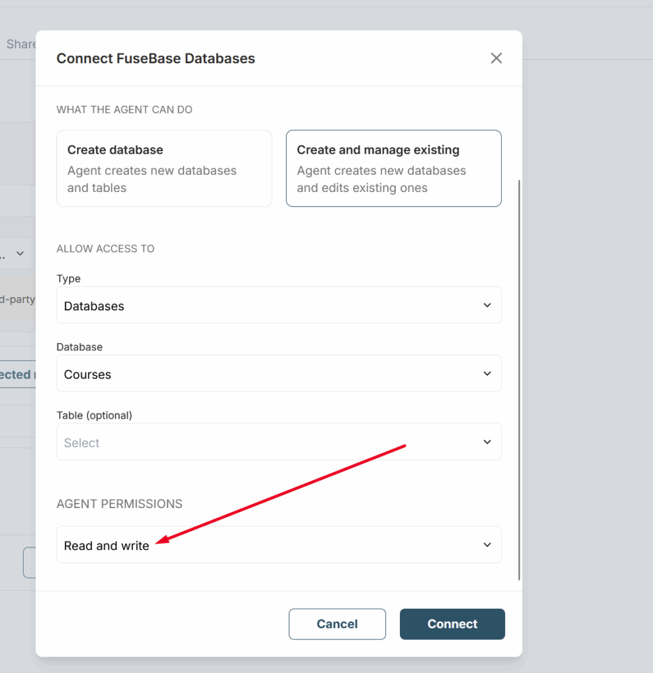Click the chevron in the Type field

coord(487,305)
